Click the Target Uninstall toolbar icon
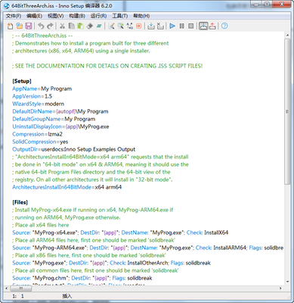The height and width of the screenshot is (303, 294). [x=212, y=26]
